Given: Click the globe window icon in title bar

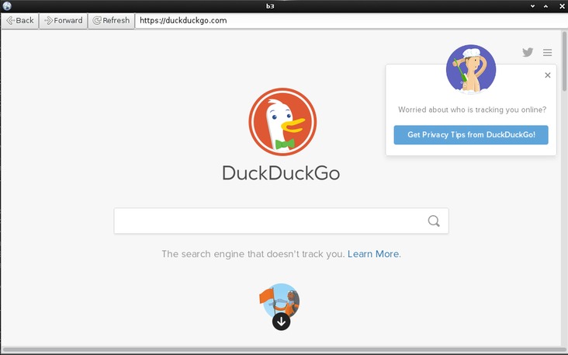Looking at the screenshot, I should [x=6, y=5].
